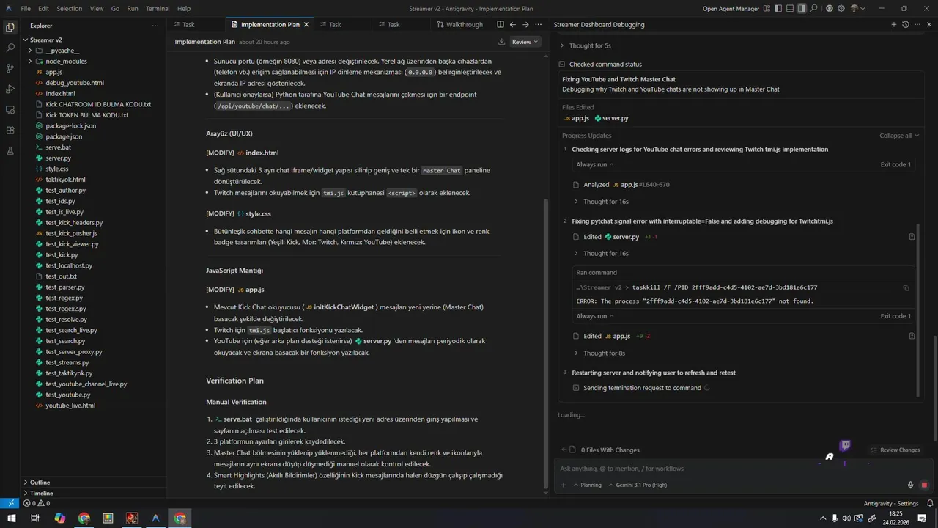
Task: Open the diff icon for server.py edit
Action: click(x=912, y=237)
